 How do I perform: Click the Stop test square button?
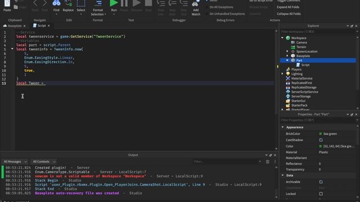tap(148, 3)
